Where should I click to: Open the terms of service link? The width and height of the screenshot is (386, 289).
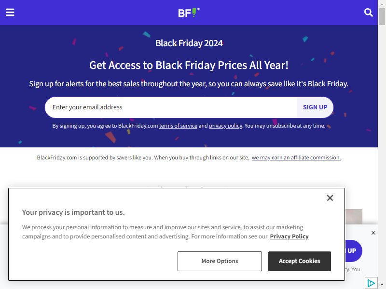[x=178, y=126]
